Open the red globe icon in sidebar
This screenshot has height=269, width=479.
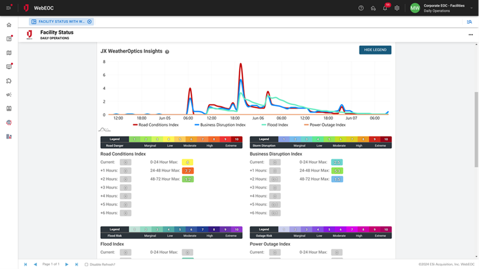pos(9,123)
